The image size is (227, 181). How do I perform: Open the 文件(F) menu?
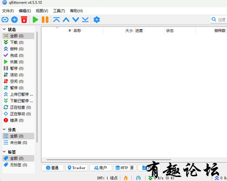click(8, 11)
